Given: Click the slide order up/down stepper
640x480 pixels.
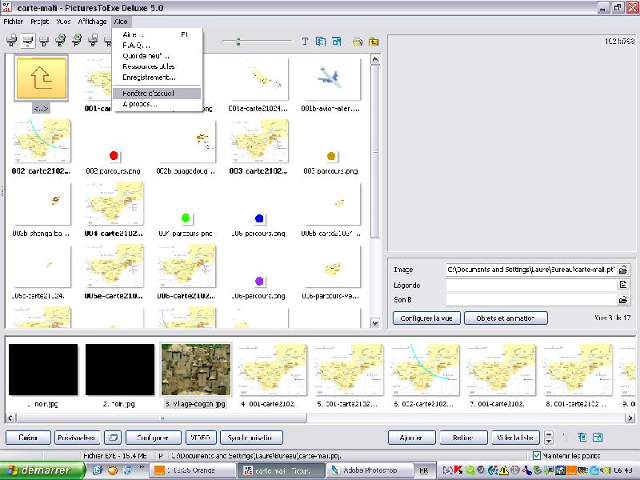Looking at the screenshot, I should (x=549, y=438).
